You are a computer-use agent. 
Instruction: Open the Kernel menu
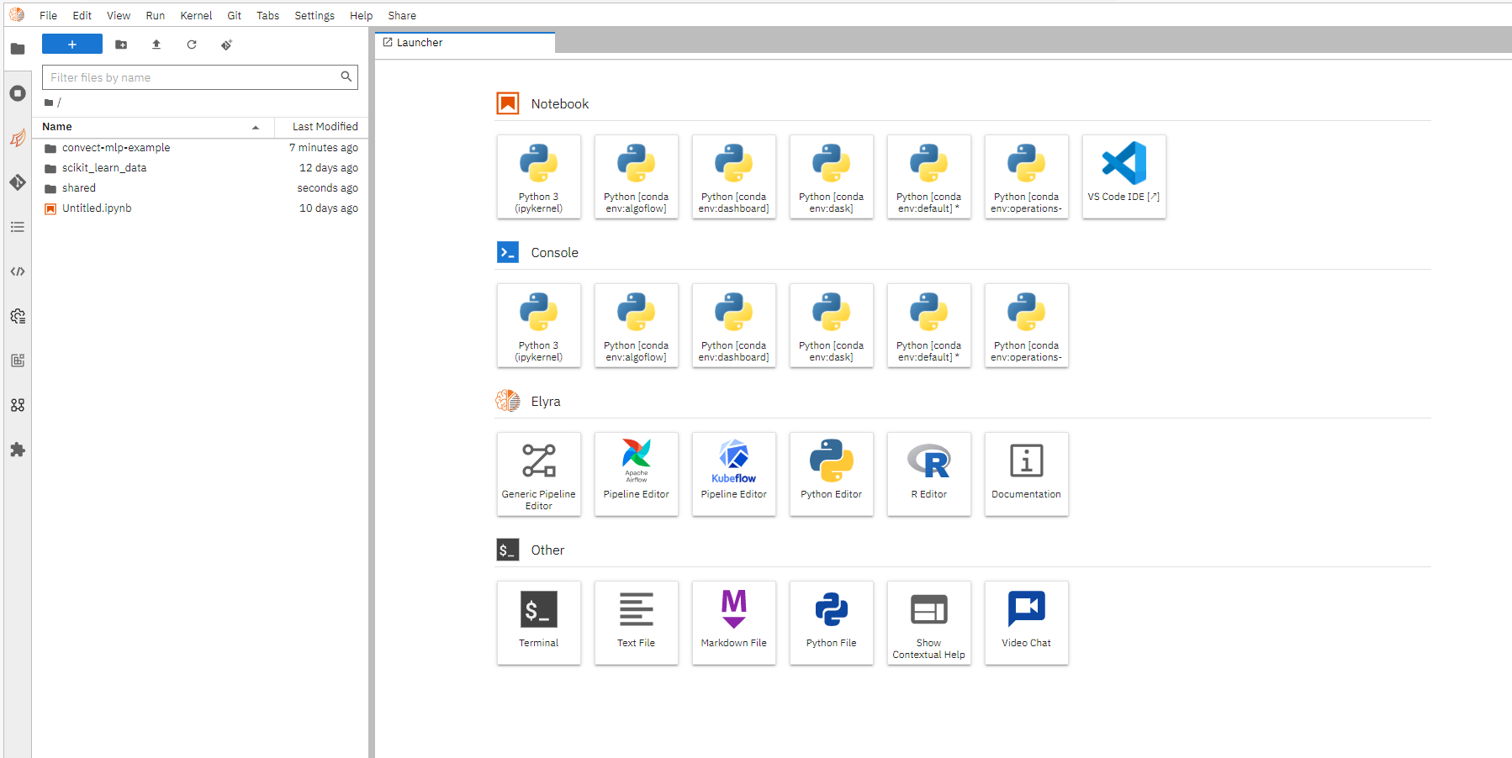click(196, 15)
